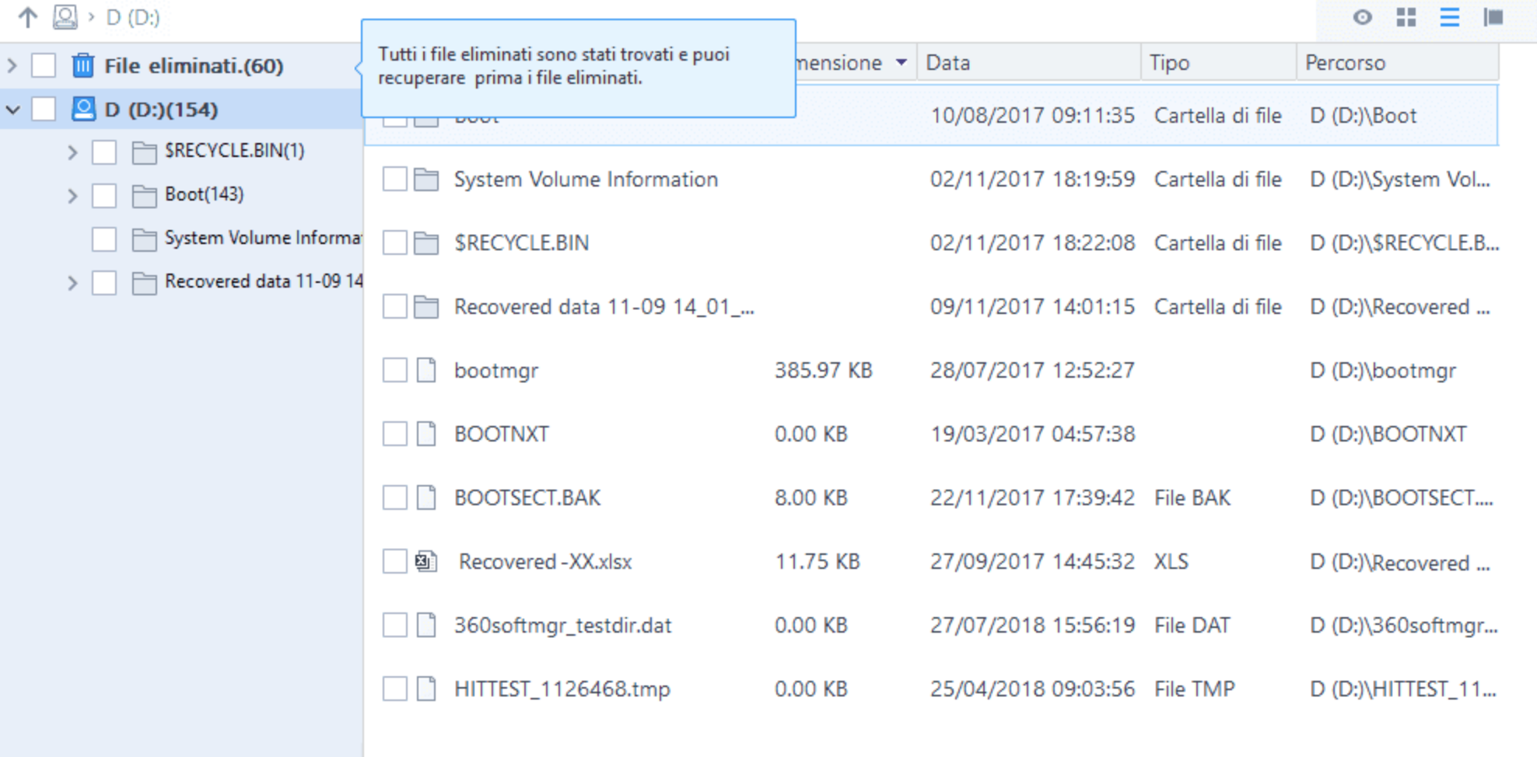
Task: Click the drive icon next to D (D:)(154)
Action: click(x=82, y=110)
